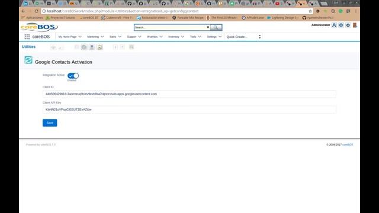The image size is (379, 213).
Task: Click into the Client API Key field
Action: 189,109
